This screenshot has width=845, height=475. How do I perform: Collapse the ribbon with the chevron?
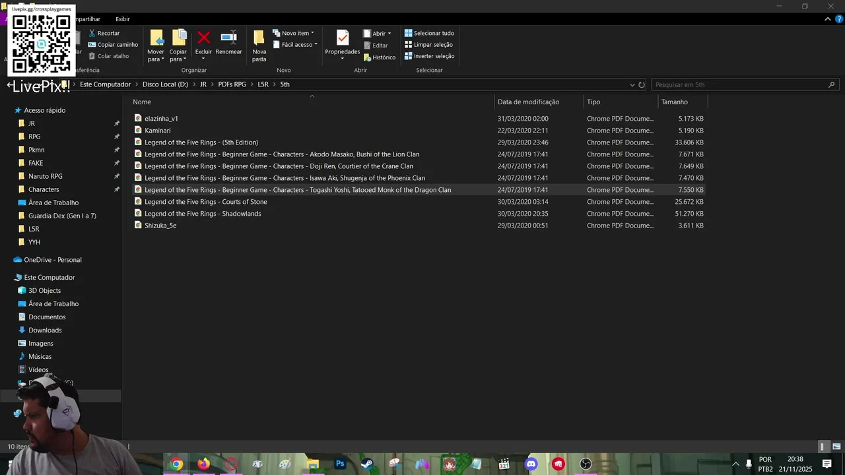[828, 19]
